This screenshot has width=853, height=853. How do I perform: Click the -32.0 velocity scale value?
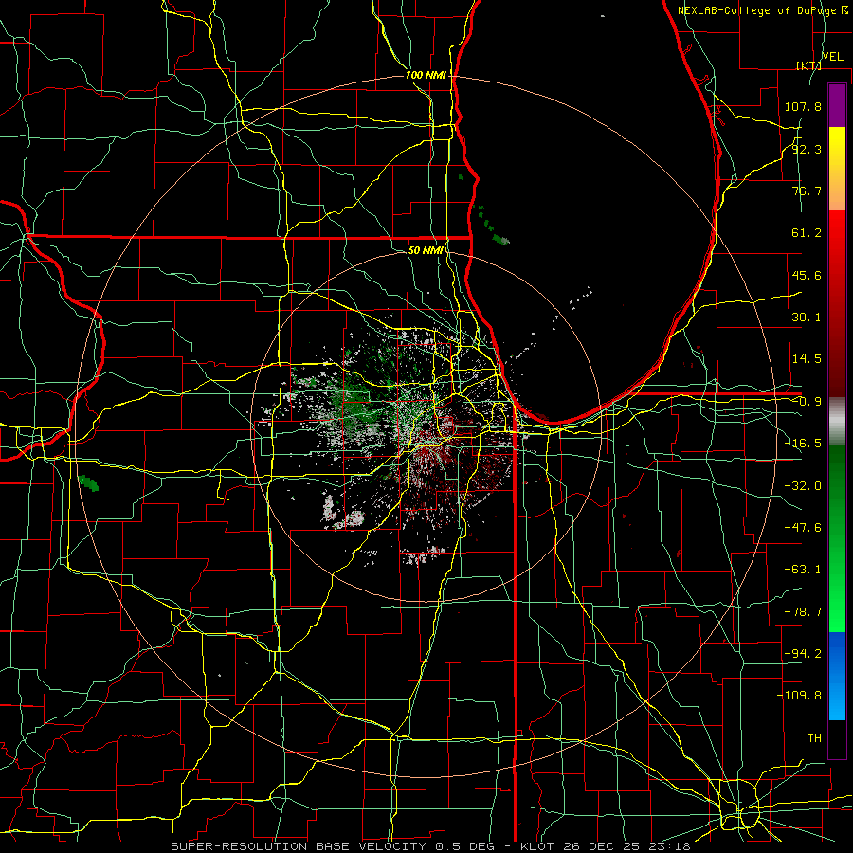[x=803, y=486]
